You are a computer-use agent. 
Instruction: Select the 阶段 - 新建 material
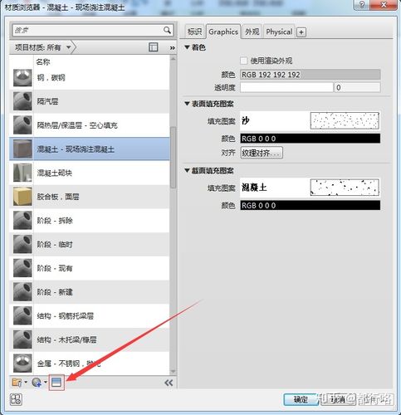click(x=90, y=292)
